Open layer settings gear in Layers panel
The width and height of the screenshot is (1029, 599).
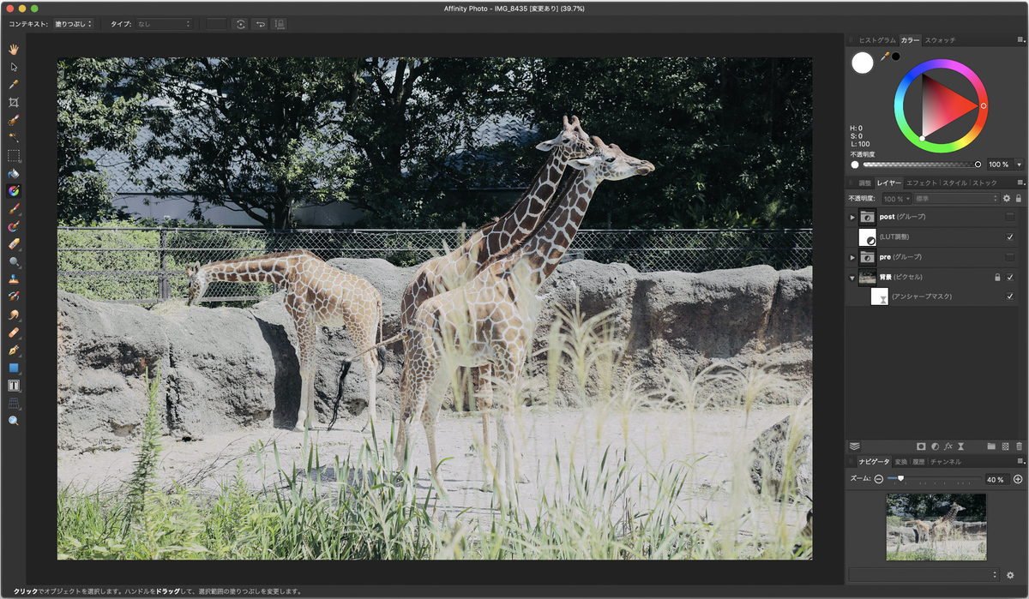(x=1007, y=198)
